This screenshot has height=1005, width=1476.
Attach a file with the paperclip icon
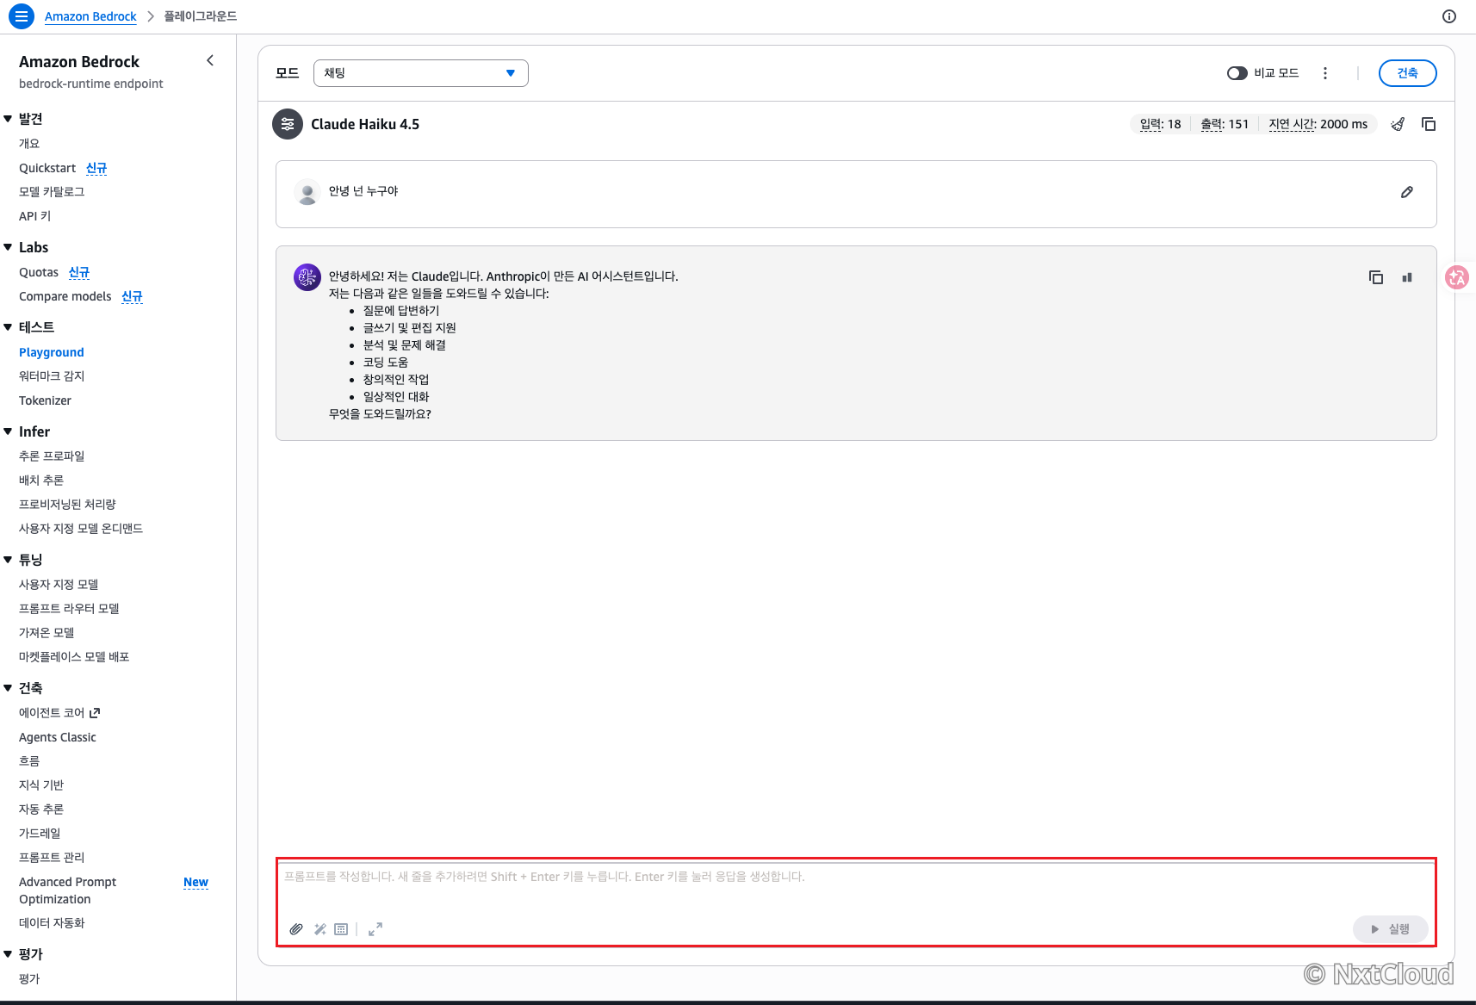pos(296,929)
